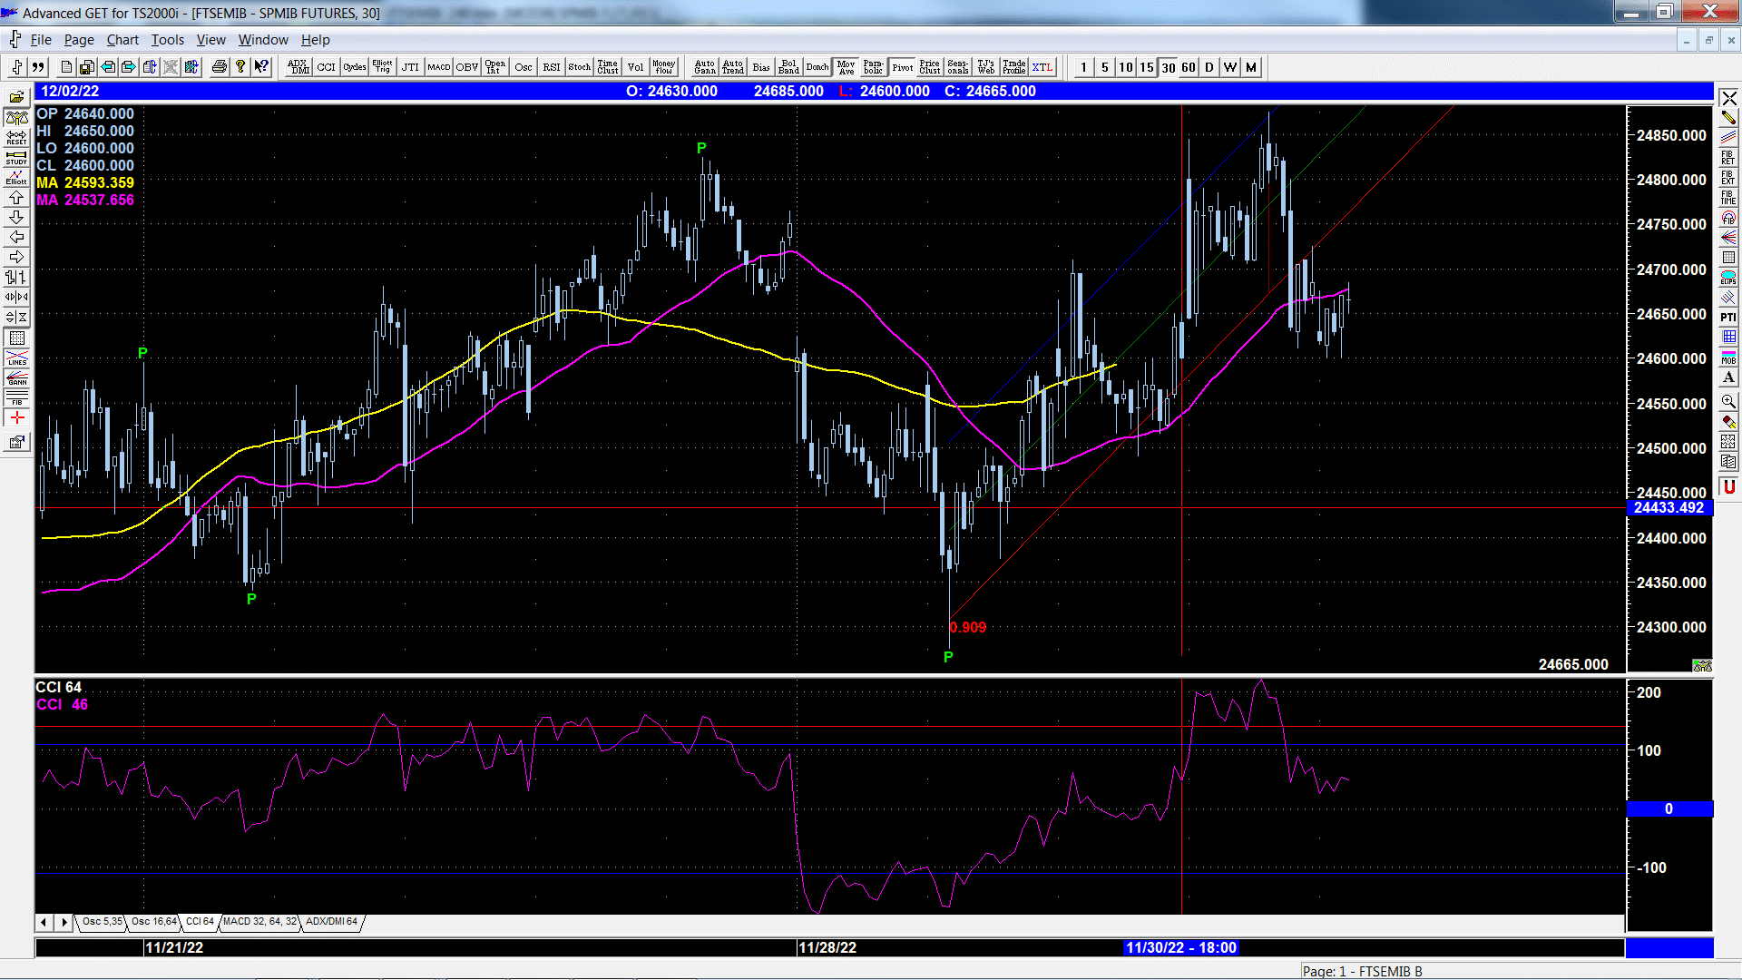Click the balance scale icon

coord(16,118)
